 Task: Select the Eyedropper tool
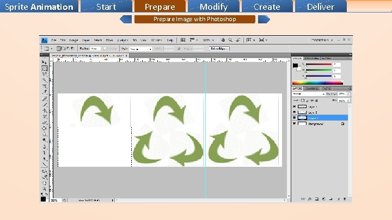(44, 92)
